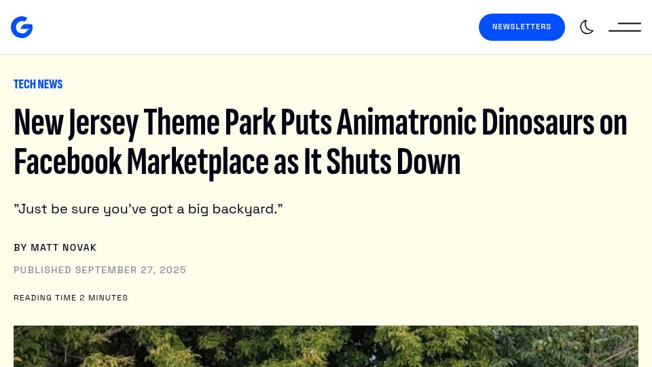Select the quote "Just be sure you've got a big backyard."
This screenshot has width=652, height=367.
(x=148, y=209)
